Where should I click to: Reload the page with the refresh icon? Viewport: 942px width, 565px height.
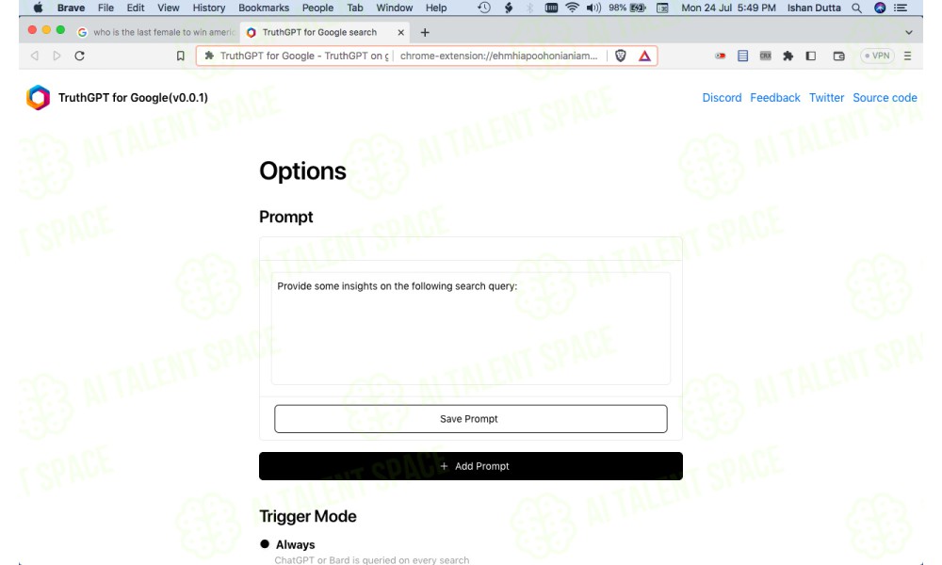79,56
